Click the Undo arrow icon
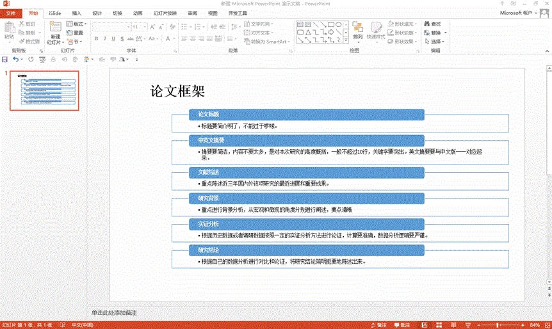Screen dimensions: 552x329 click(x=16, y=59)
